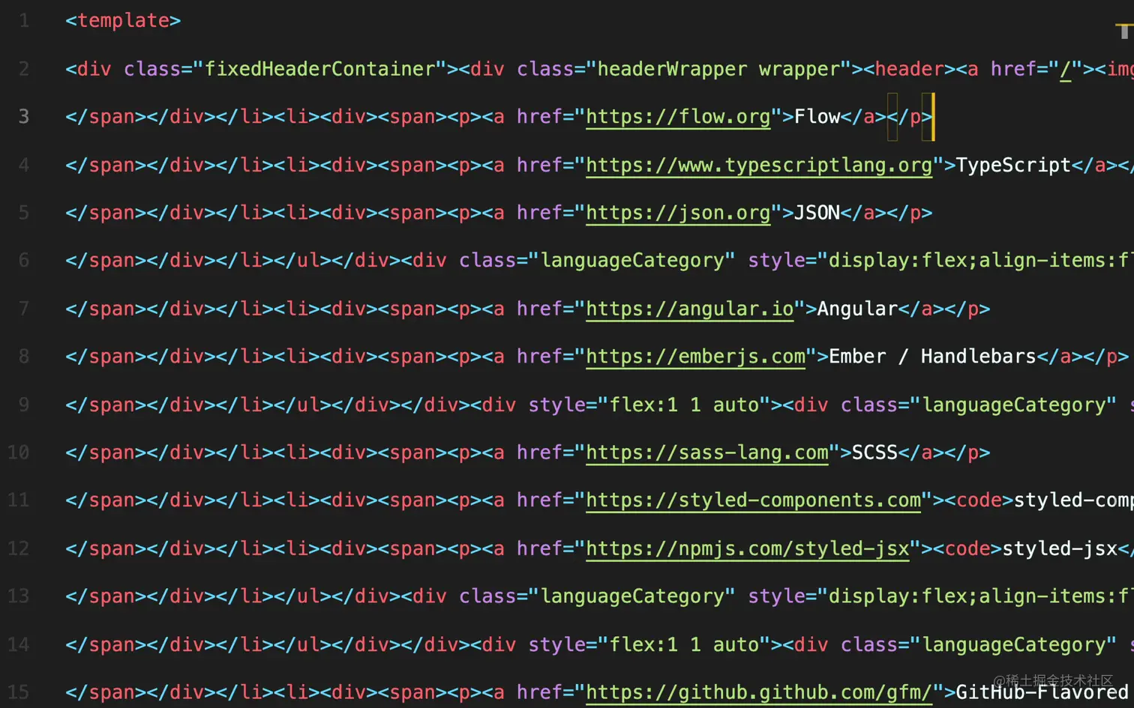Open the Angular.io link on line 7

click(x=688, y=308)
